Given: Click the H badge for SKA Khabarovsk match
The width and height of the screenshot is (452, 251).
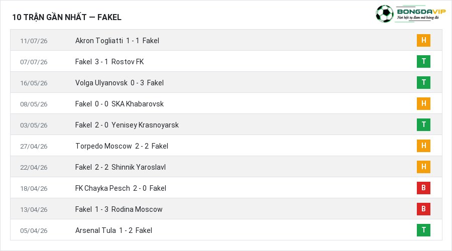Looking at the screenshot, I should [x=423, y=103].
